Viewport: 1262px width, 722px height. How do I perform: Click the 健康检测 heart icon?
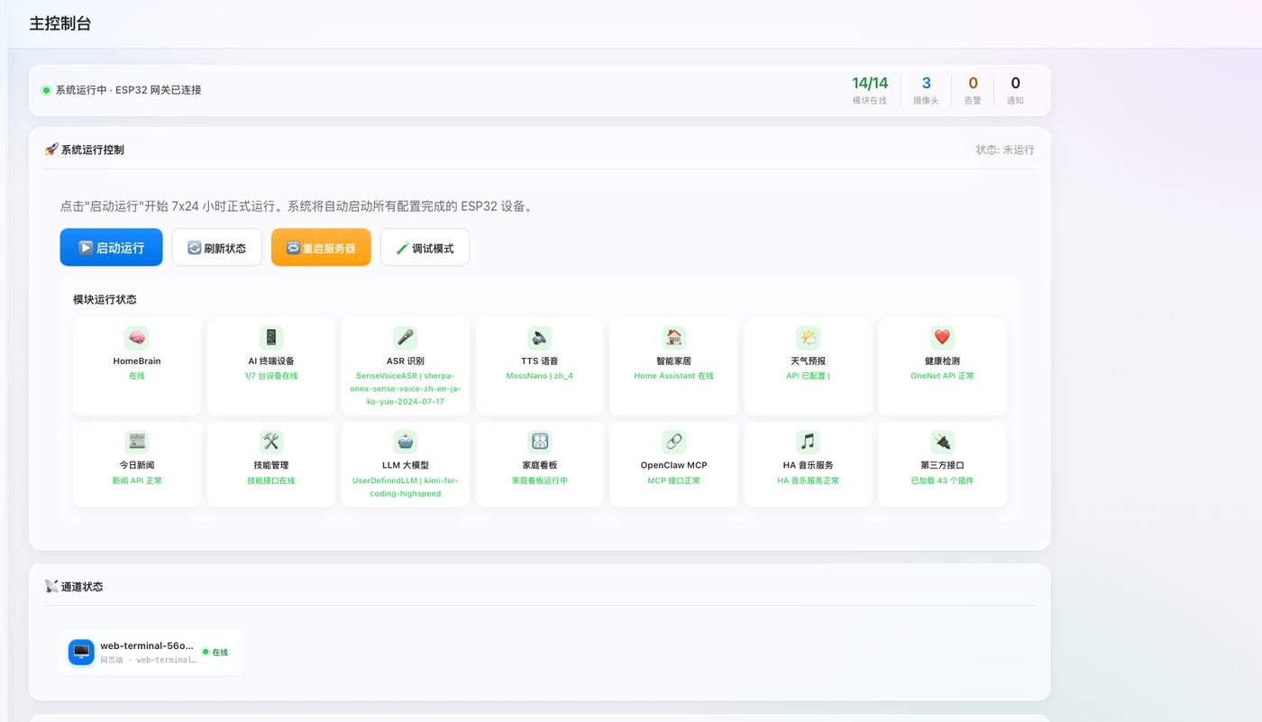point(942,338)
